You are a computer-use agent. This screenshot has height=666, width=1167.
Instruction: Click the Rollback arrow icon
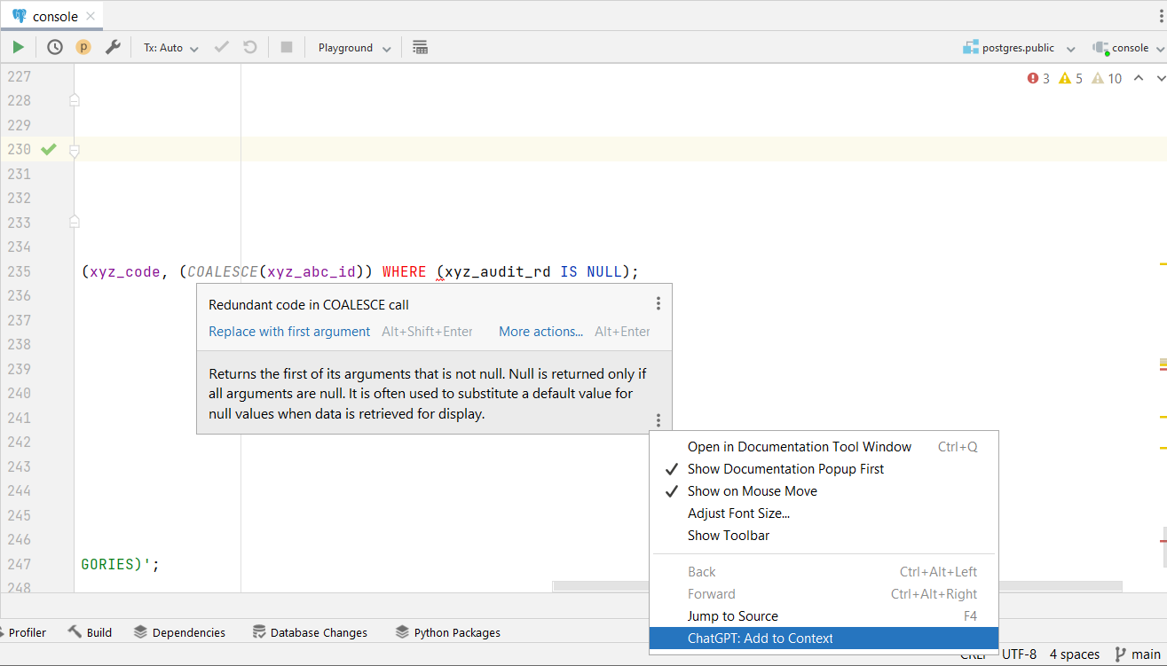pyautogui.click(x=250, y=47)
